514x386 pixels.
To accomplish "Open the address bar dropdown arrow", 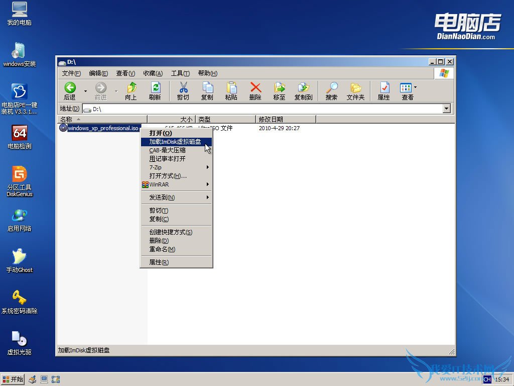I will pyautogui.click(x=447, y=109).
